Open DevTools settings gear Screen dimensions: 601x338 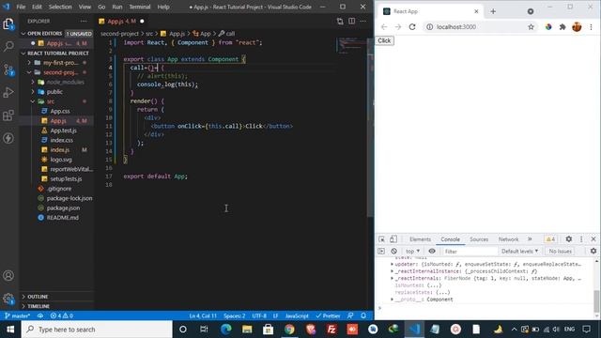point(569,239)
